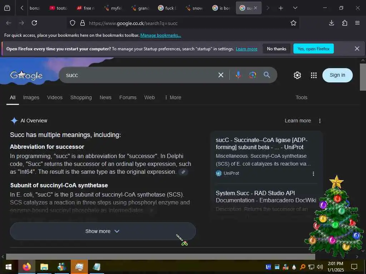This screenshot has height=274, width=366.
Task: Clear the Google search box text
Action: click(x=221, y=75)
